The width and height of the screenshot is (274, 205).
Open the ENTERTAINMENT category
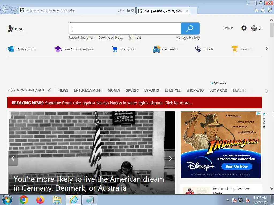pyautogui.click(x=88, y=90)
